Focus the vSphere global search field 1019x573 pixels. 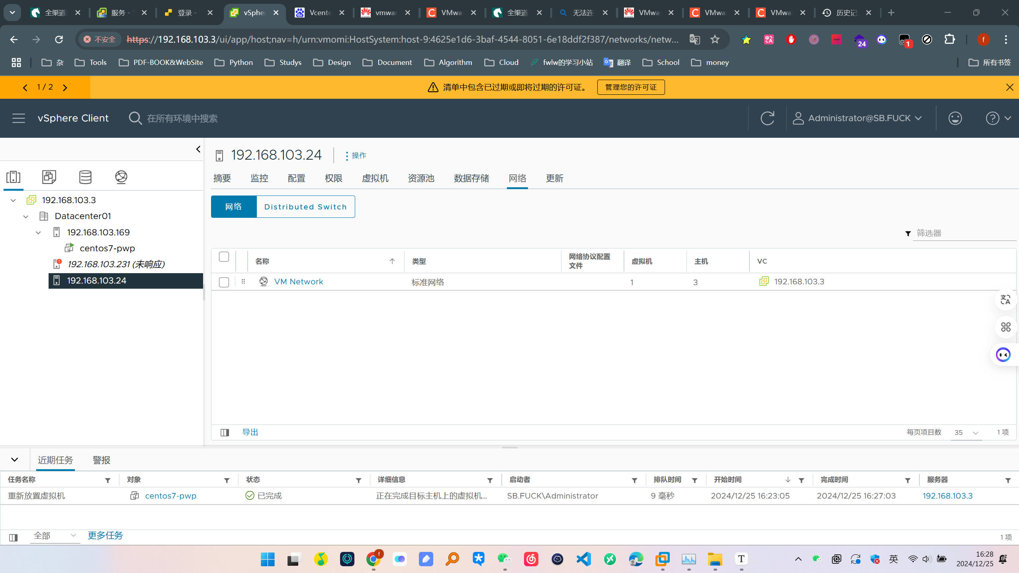pos(182,118)
